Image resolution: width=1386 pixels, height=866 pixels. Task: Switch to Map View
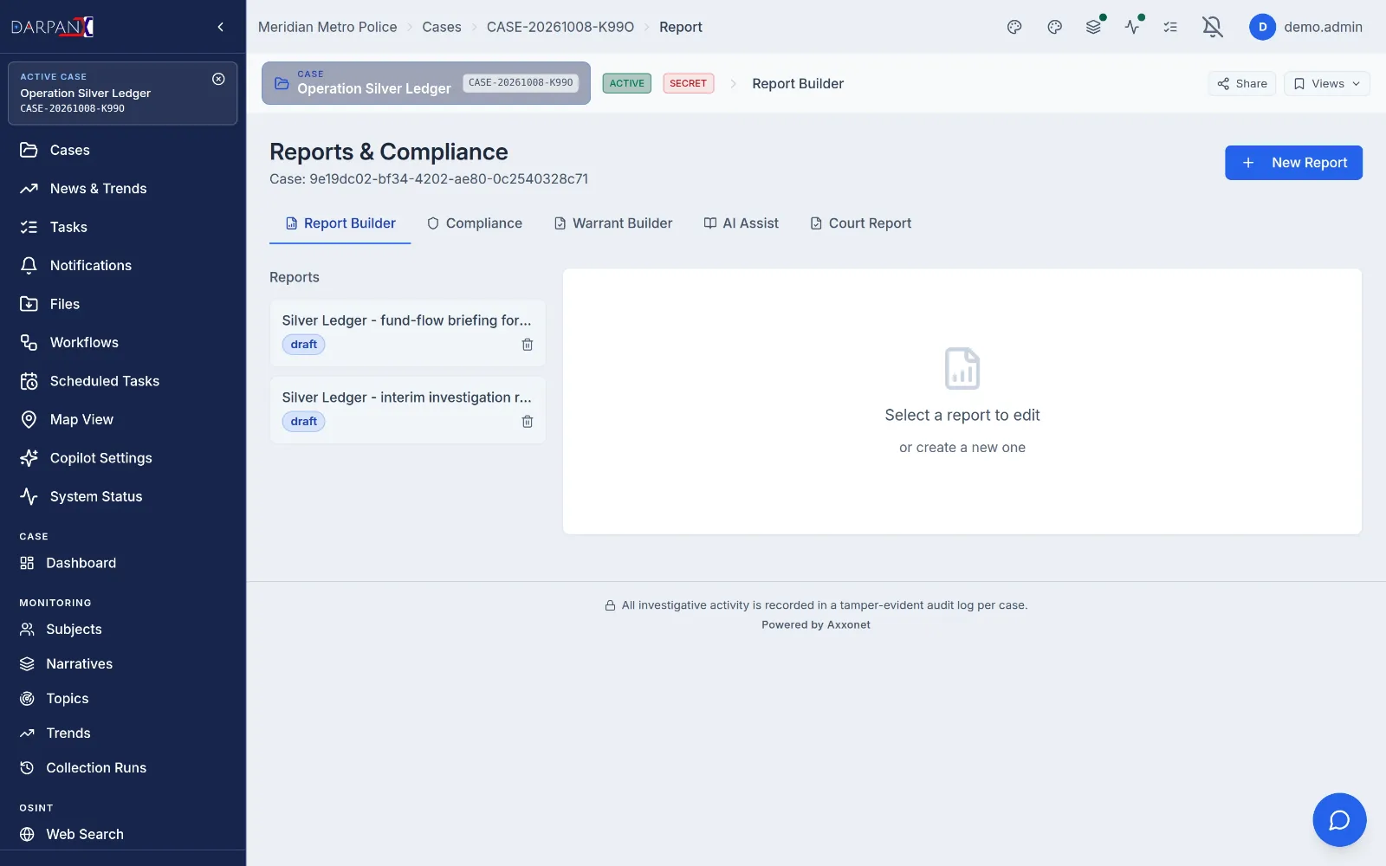[123, 419]
